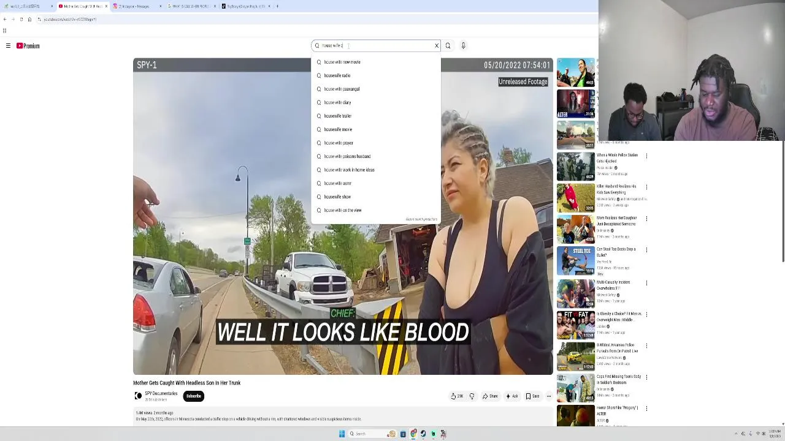
Task: Open Chrome from the taskbar
Action: 413,434
